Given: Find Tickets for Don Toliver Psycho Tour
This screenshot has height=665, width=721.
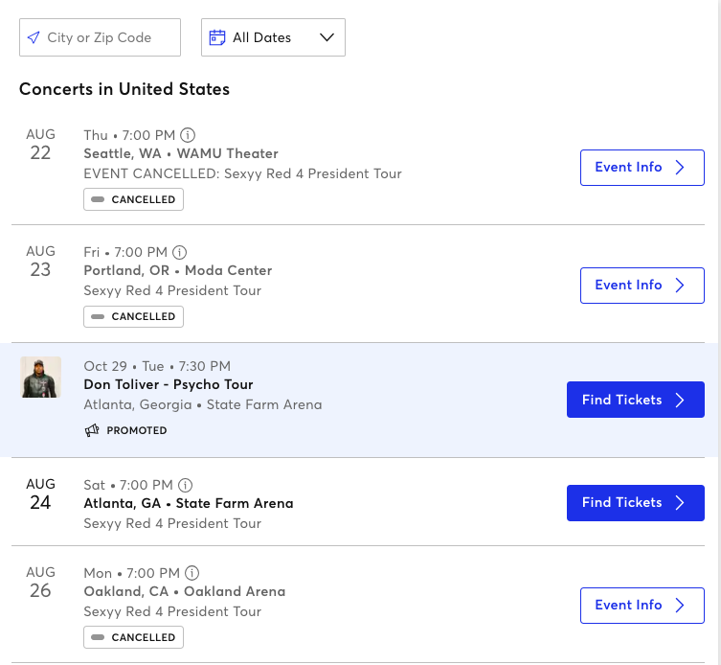Looking at the screenshot, I should 636,400.
